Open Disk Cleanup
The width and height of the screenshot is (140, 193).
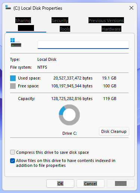(x=114, y=131)
